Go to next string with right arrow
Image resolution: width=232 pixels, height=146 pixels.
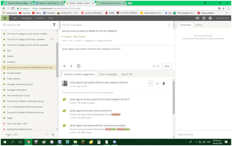(71, 66)
